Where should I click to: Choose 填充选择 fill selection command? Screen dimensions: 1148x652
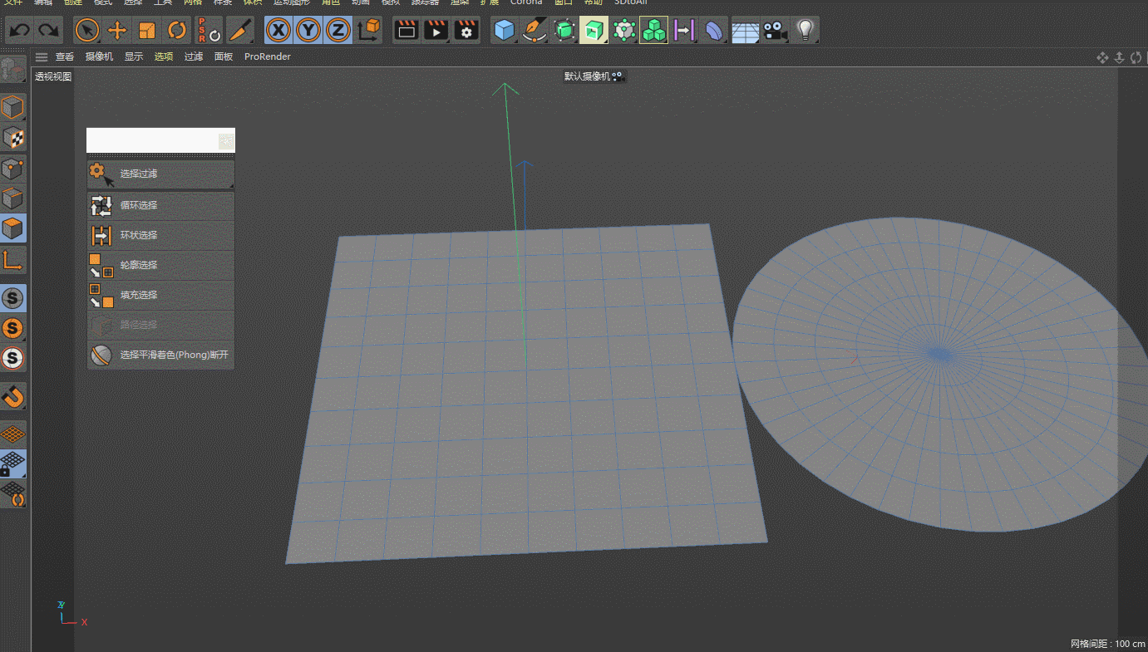pos(160,295)
